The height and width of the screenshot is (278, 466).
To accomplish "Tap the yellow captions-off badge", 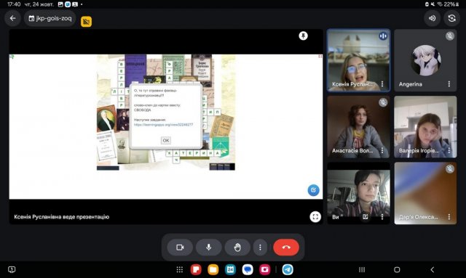I will 86,21.
